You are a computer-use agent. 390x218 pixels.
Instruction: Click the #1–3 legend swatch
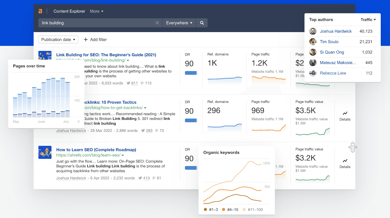click(205, 210)
